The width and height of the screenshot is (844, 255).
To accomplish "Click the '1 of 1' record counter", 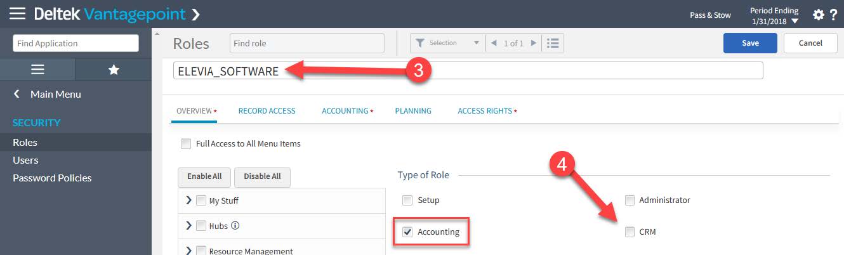I will 513,43.
